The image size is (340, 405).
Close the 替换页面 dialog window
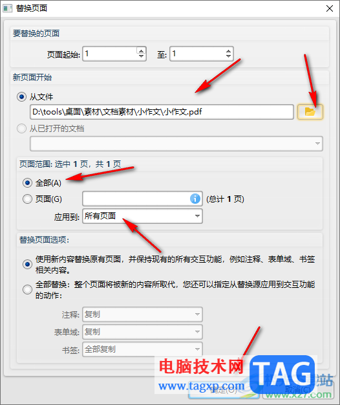click(330, 8)
